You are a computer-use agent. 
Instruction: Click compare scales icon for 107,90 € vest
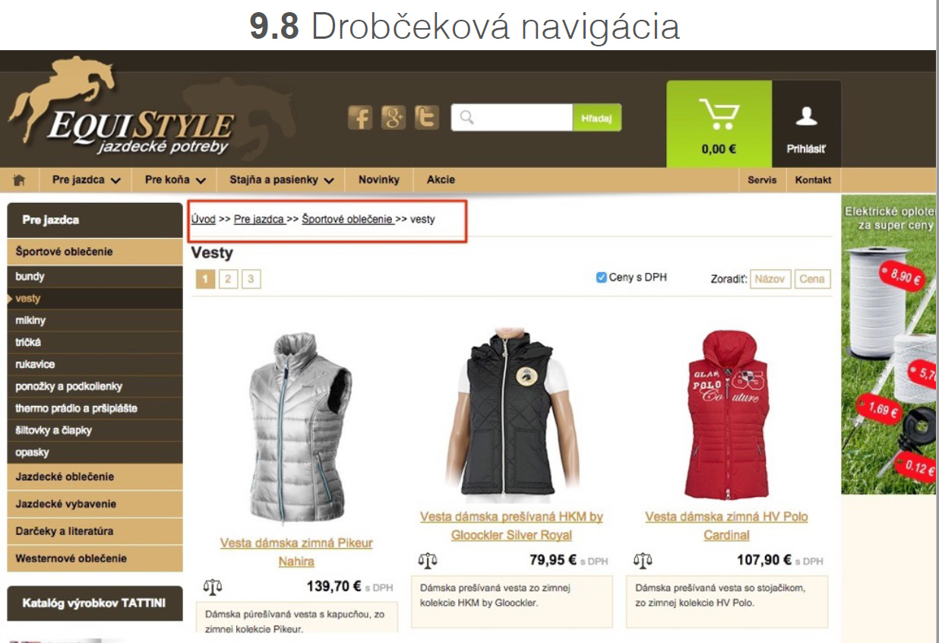[x=643, y=561]
